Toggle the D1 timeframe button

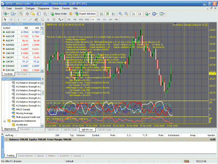105,20
